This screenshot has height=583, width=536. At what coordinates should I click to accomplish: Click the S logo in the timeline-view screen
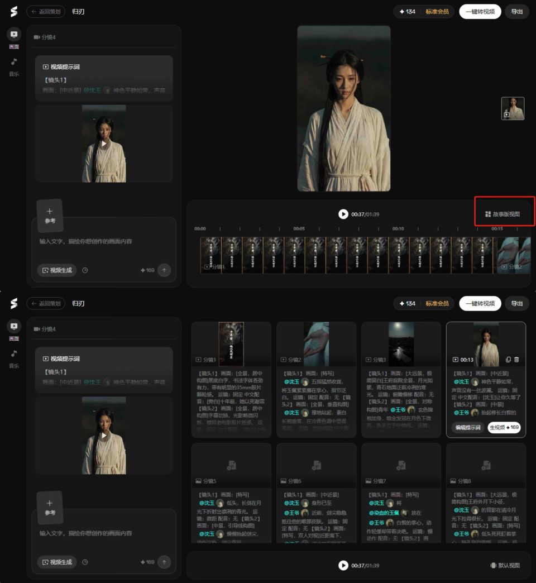(x=14, y=12)
